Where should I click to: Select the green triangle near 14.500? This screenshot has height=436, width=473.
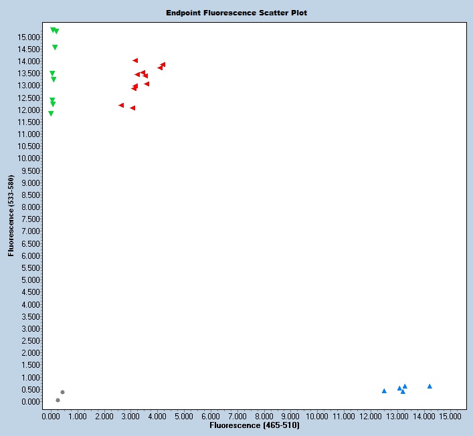(55, 47)
